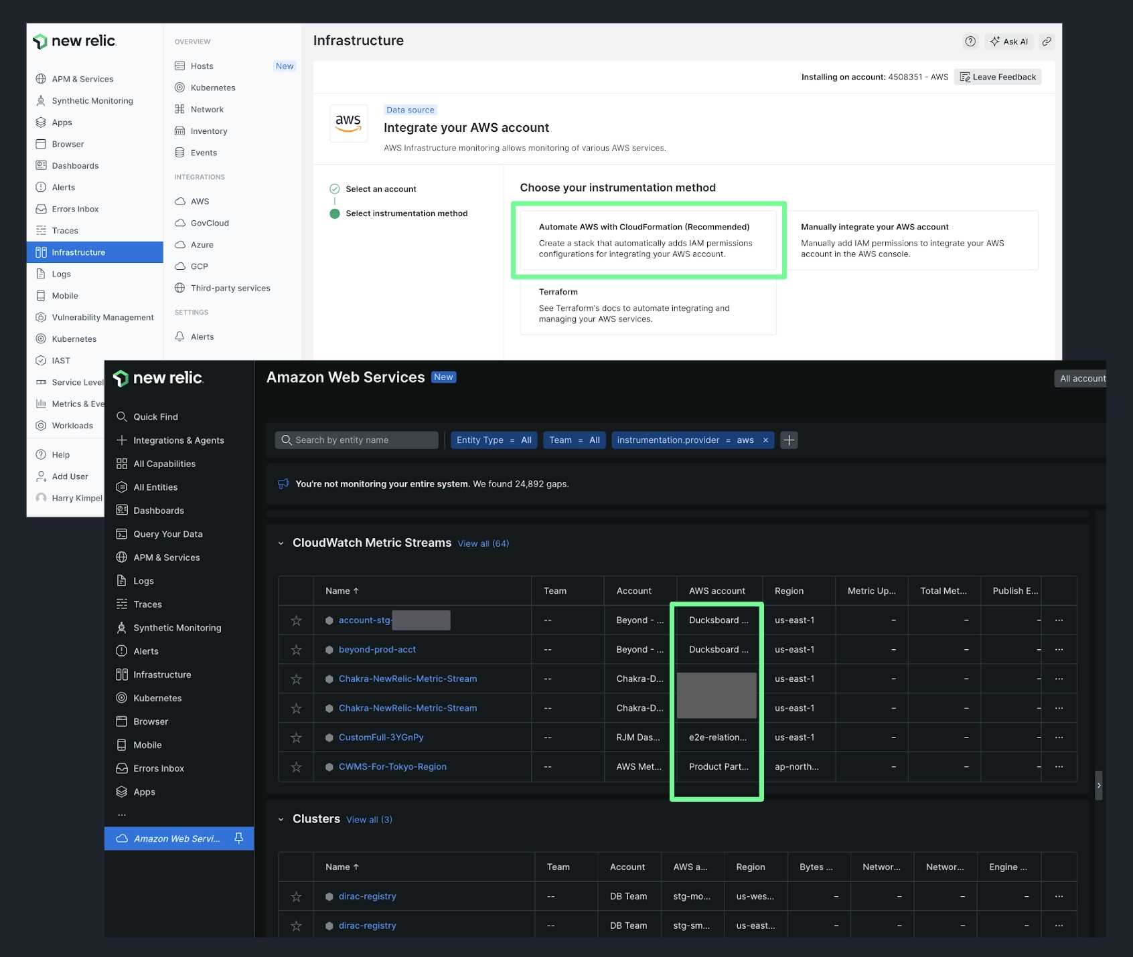Open View all metric streams link
1133x957 pixels.
[x=483, y=543]
